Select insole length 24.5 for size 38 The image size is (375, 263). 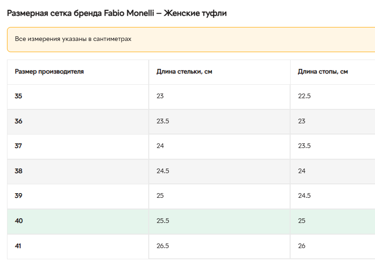pyautogui.click(x=163, y=171)
